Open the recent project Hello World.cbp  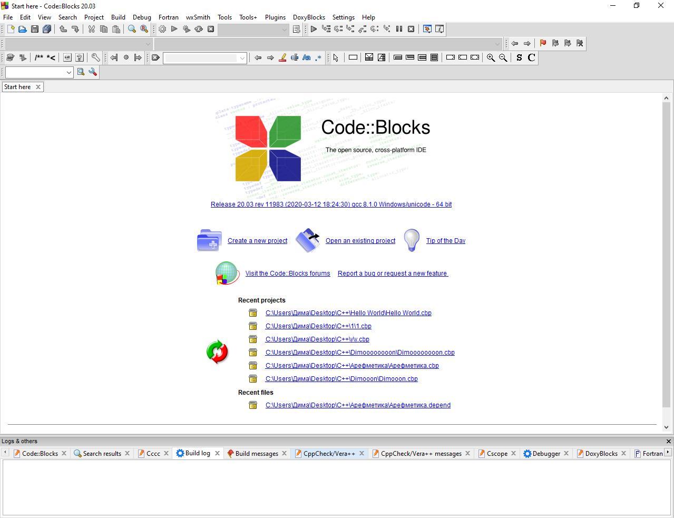tap(348, 313)
